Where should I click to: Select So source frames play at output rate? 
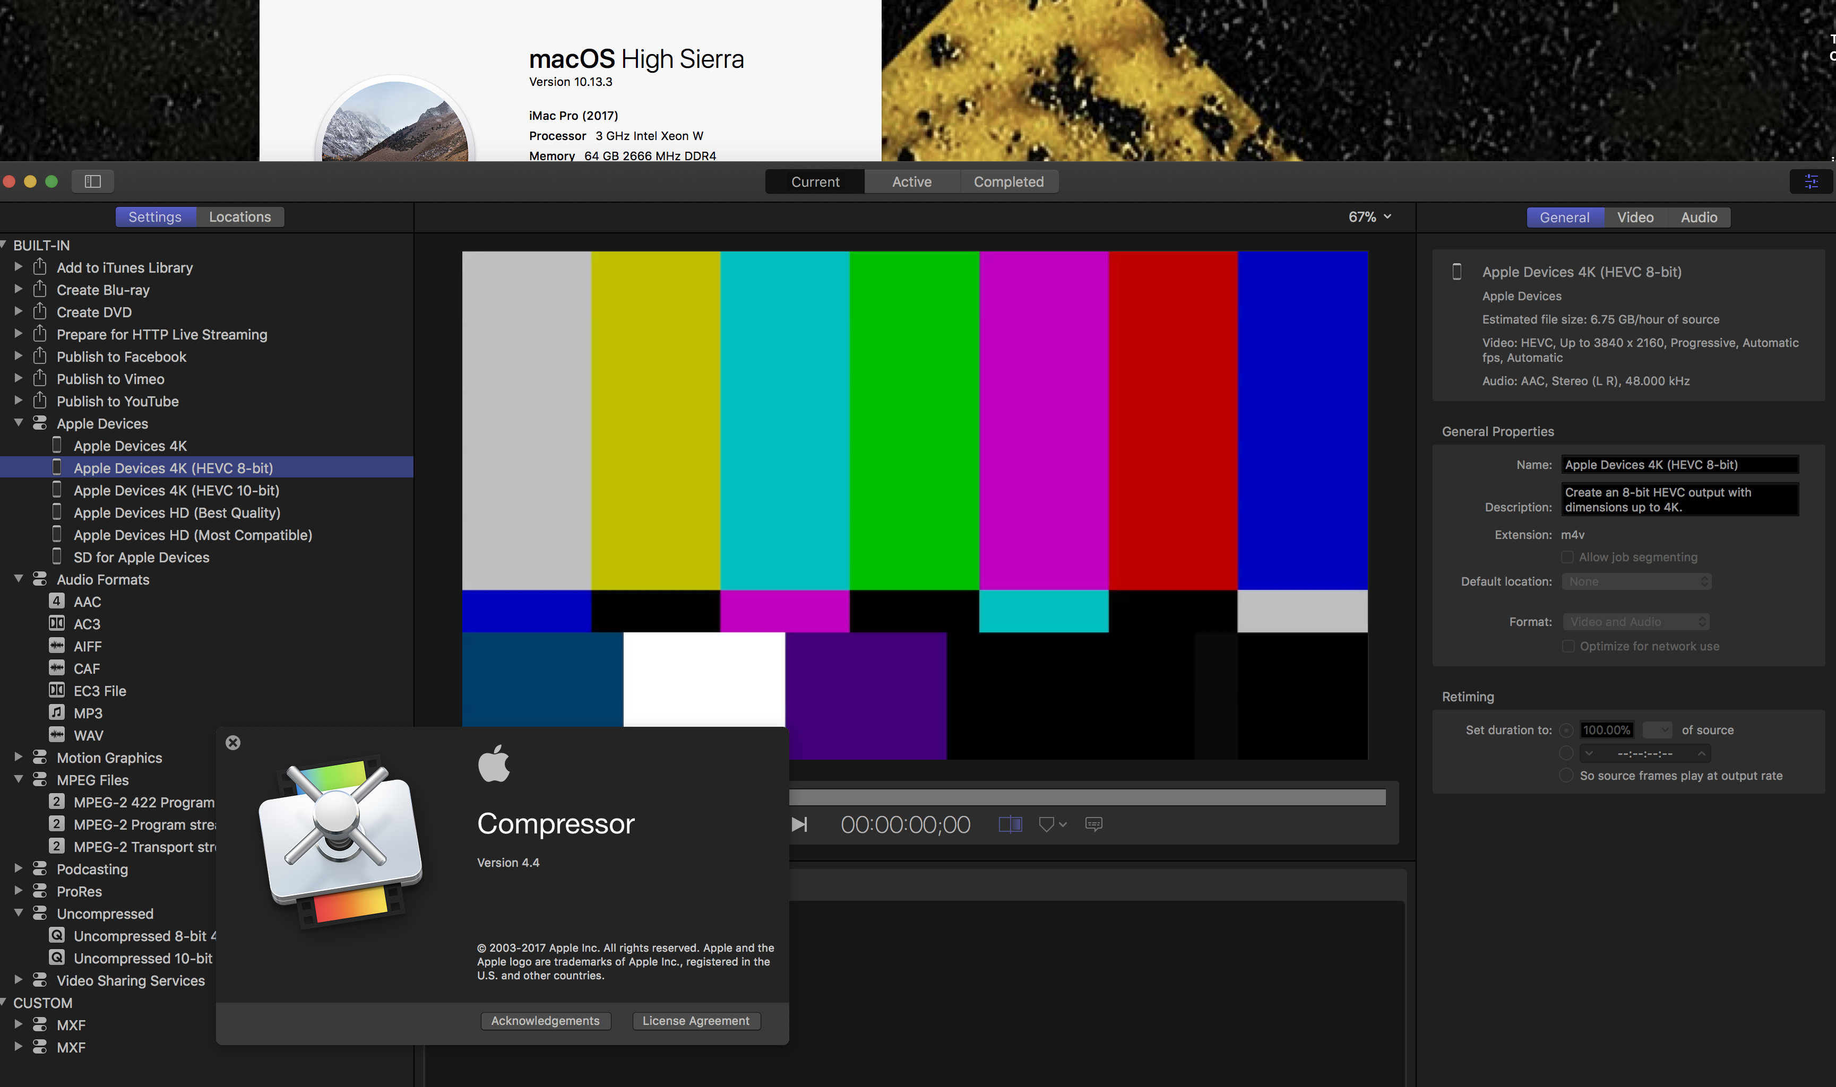(x=1566, y=776)
